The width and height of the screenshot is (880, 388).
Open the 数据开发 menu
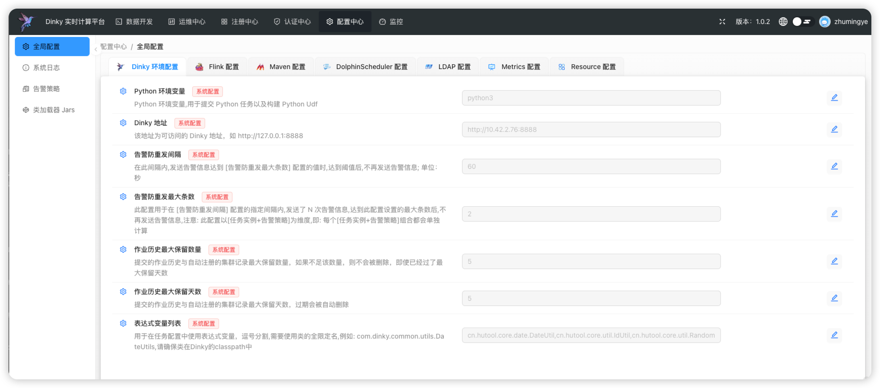(x=134, y=22)
